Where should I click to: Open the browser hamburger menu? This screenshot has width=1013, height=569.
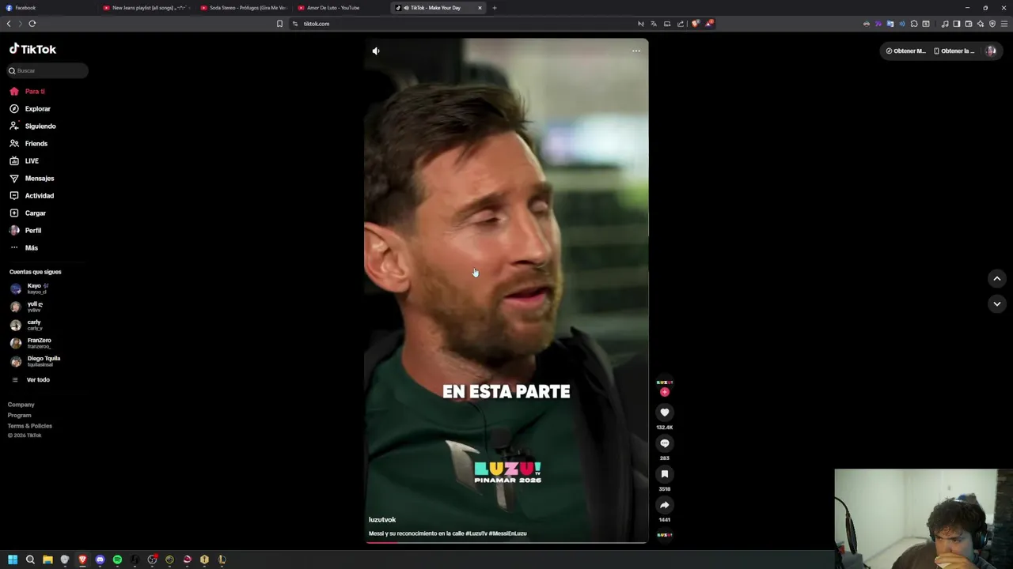click(1004, 24)
